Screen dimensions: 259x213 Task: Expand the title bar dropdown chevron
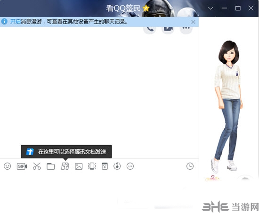[210, 8]
